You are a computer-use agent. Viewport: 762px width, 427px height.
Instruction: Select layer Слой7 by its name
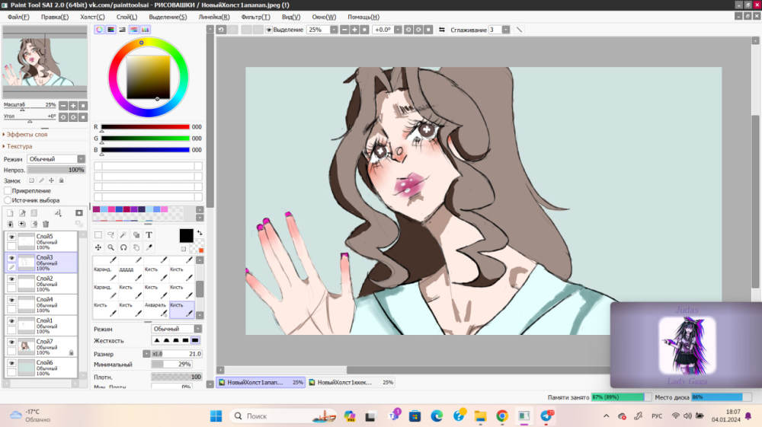[44, 342]
